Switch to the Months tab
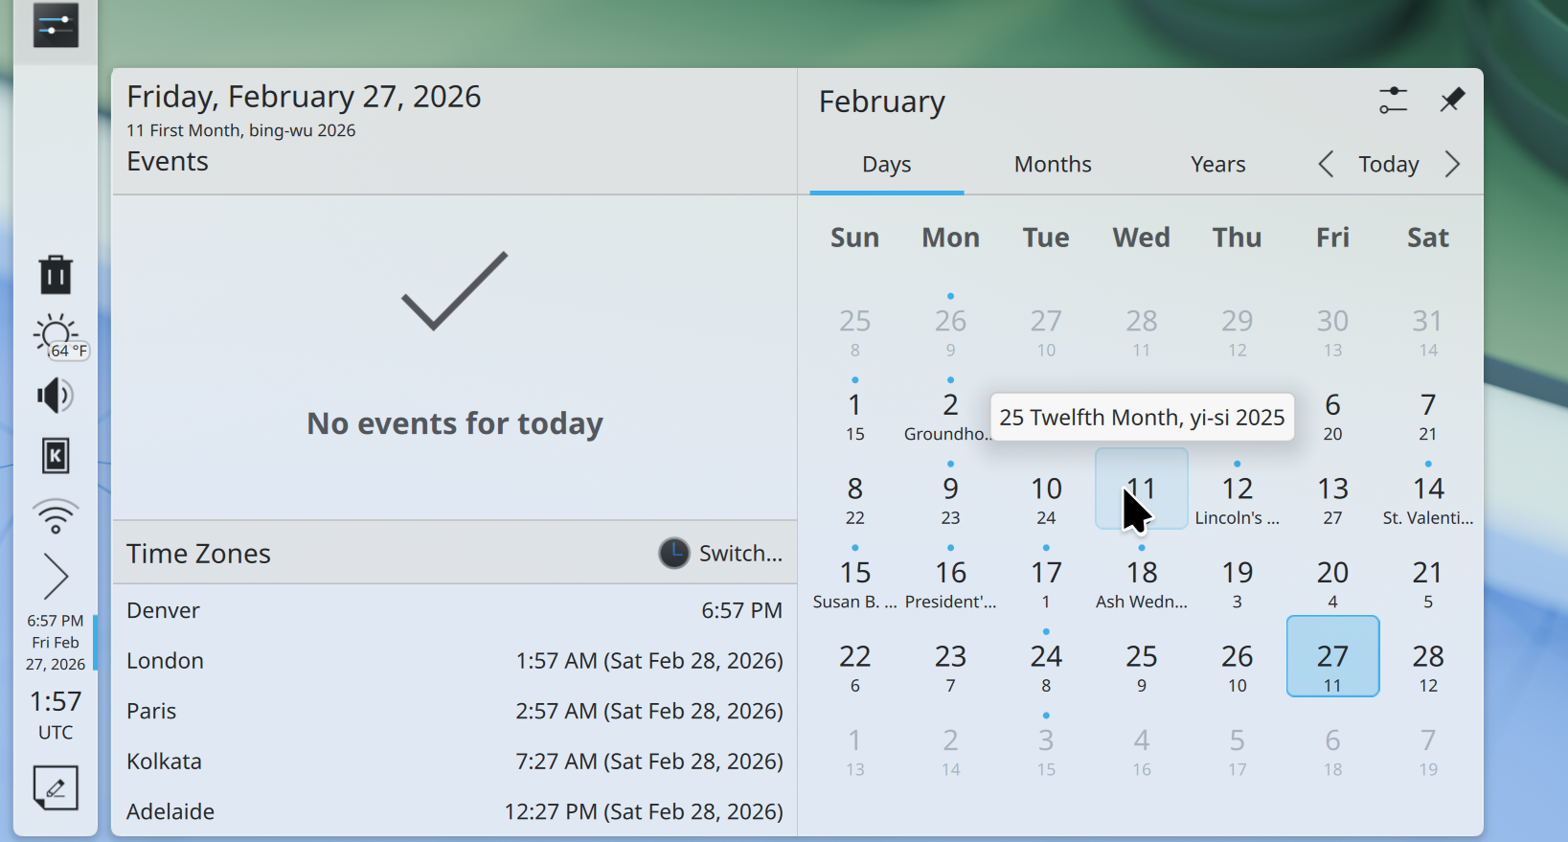This screenshot has width=1568, height=842. point(1052,165)
